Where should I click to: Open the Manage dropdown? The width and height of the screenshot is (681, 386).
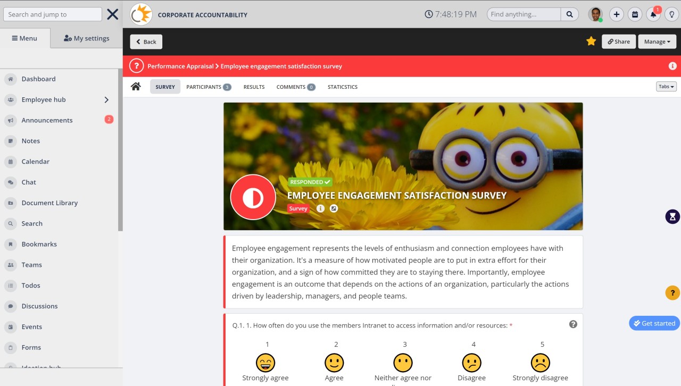tap(657, 41)
